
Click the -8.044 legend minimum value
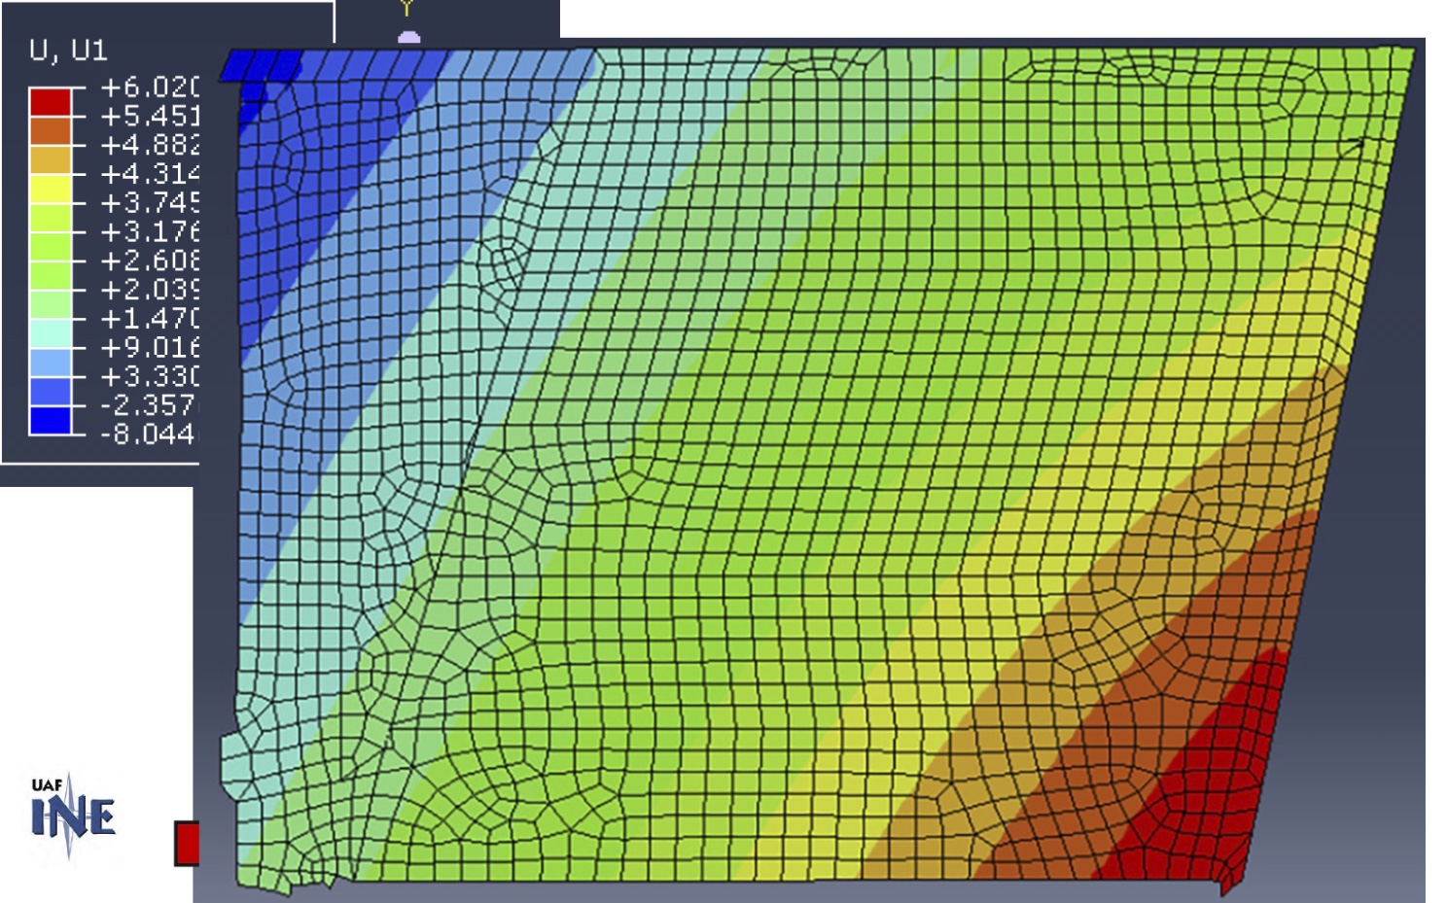pos(149,434)
